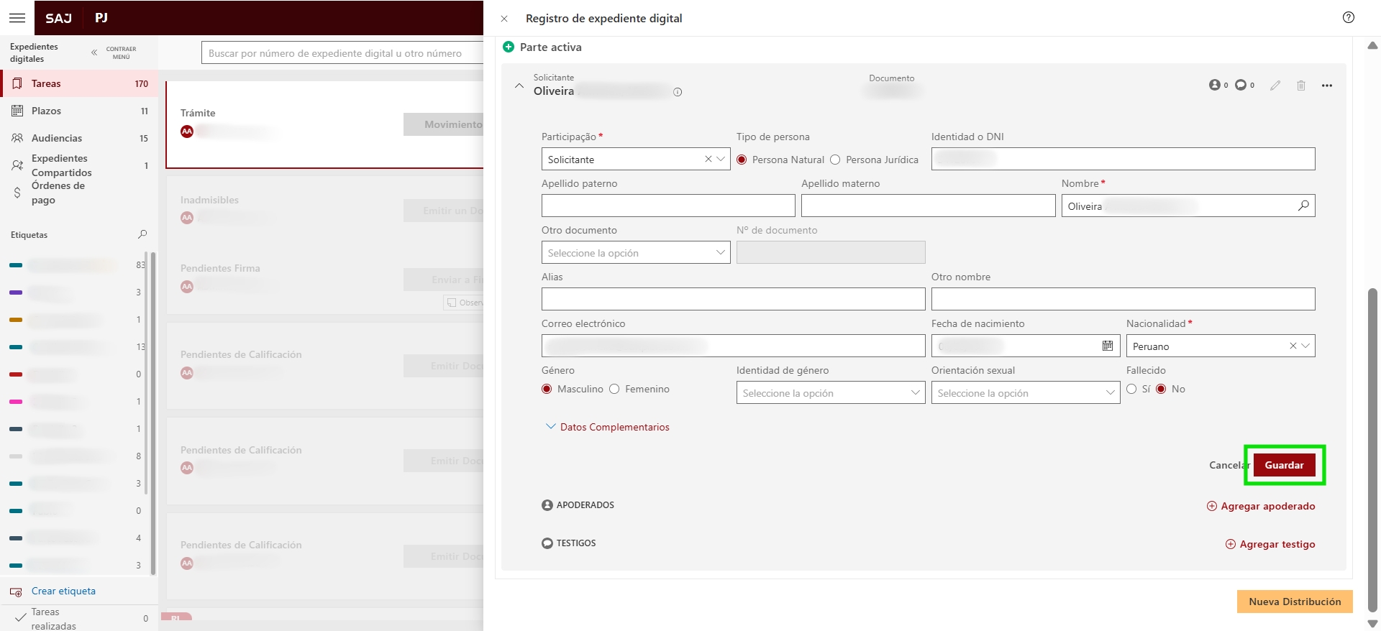Expand the Identidad de género dropdown
The height and width of the screenshot is (631, 1381).
[830, 393]
